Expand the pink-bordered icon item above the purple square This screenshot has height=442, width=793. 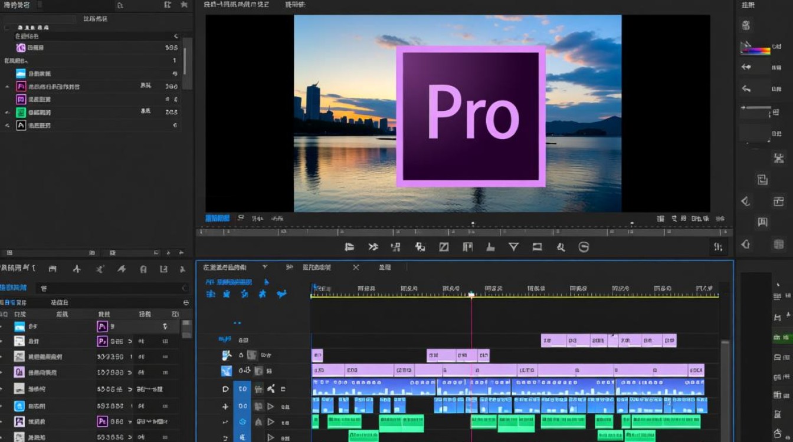(x=7, y=87)
